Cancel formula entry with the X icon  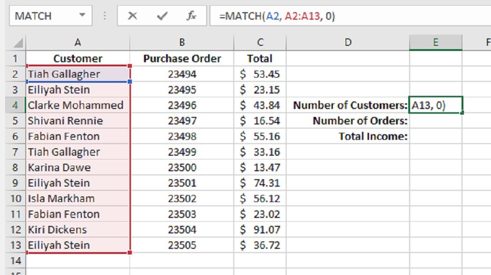click(132, 15)
